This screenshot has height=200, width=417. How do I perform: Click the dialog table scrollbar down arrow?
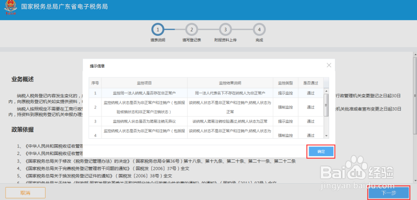[326, 136]
